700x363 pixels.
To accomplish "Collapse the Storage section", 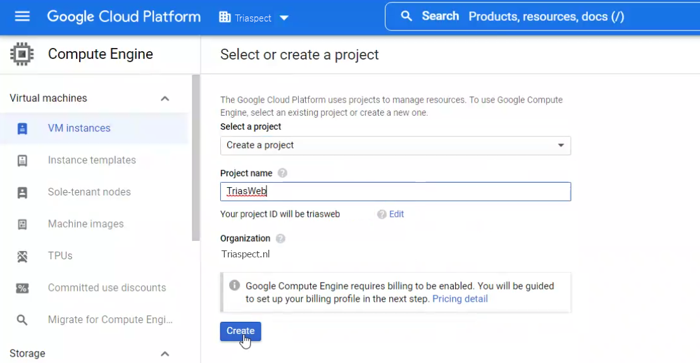I will (x=165, y=354).
